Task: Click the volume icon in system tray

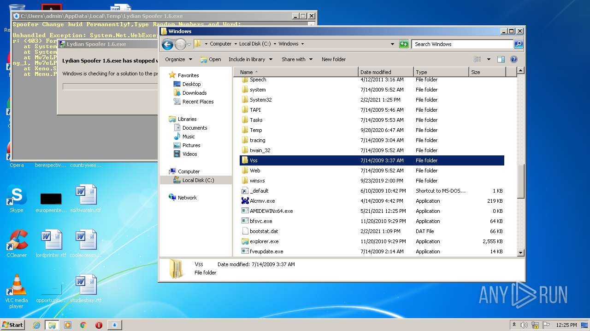Action: pos(524,325)
